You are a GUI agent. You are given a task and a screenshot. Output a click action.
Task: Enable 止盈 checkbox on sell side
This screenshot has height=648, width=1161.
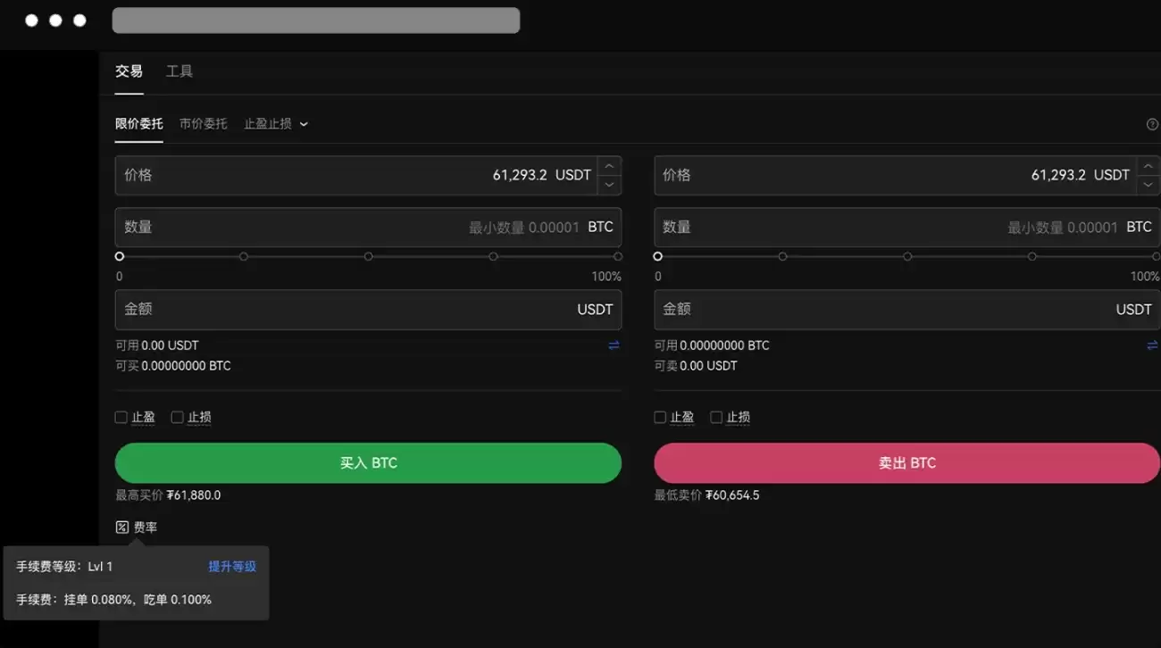659,417
